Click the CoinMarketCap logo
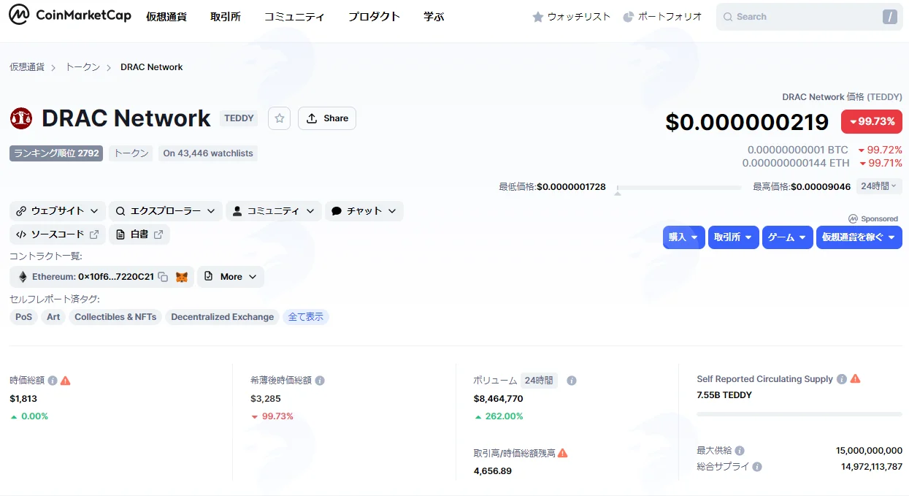This screenshot has height=496, width=909. 70,15
